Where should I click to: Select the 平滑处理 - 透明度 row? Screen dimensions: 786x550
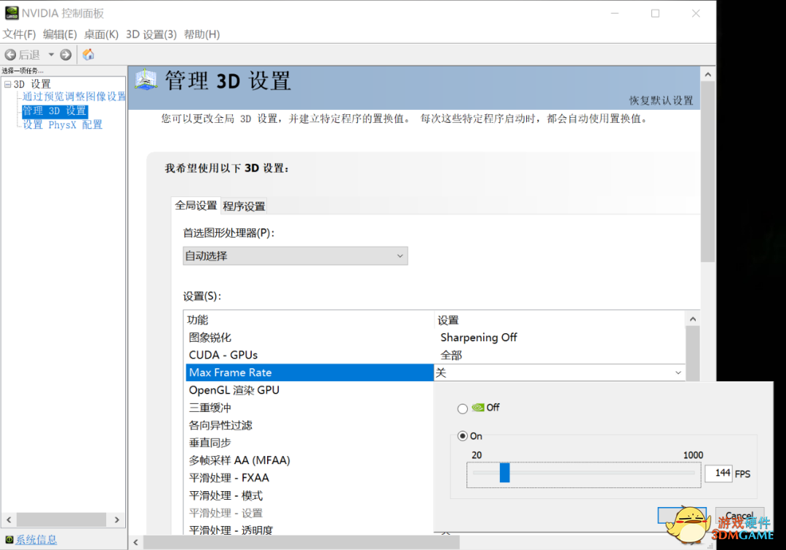(x=310, y=530)
